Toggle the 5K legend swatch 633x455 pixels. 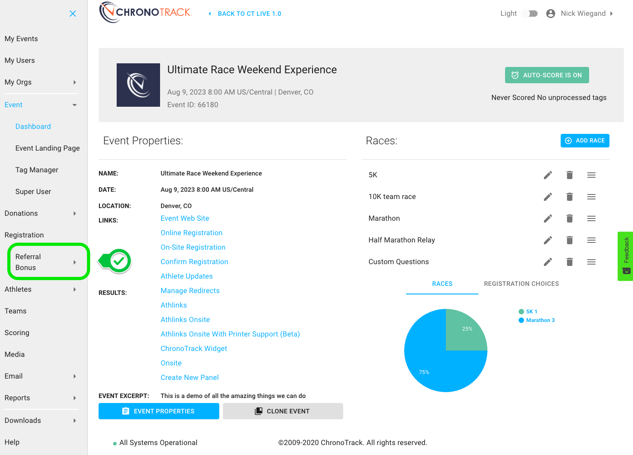521,312
